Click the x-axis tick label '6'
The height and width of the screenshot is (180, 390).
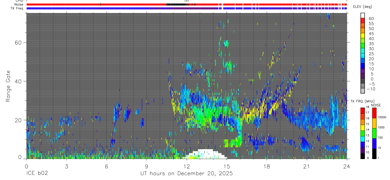coord(107,166)
